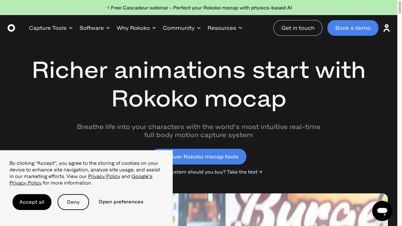This screenshot has height=226, width=402.
Task: Click the Book a demo button
Action: pos(353,28)
